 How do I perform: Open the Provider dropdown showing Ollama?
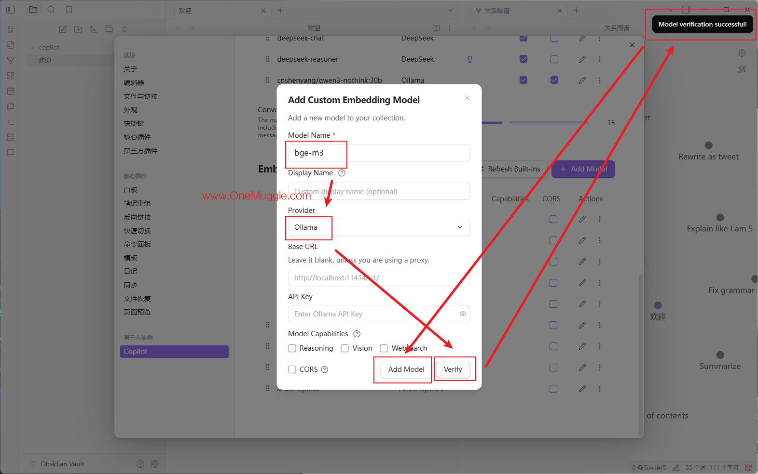tap(379, 227)
